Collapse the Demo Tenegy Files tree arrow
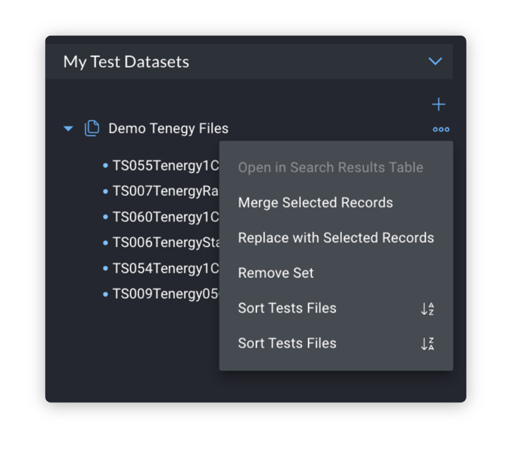 (68, 129)
